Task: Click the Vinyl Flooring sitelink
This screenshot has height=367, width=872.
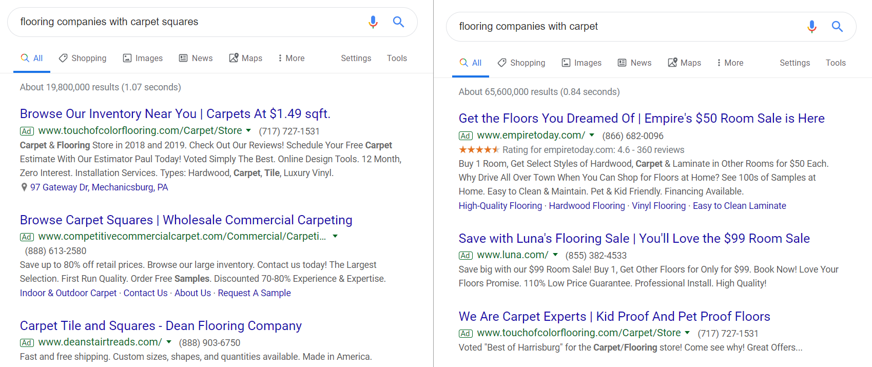Action: [x=658, y=206]
